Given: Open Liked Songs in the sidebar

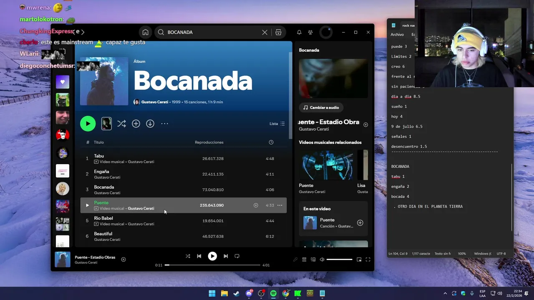Looking at the screenshot, I should pyautogui.click(x=63, y=82).
